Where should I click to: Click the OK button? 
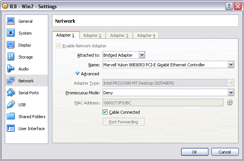point(195,152)
